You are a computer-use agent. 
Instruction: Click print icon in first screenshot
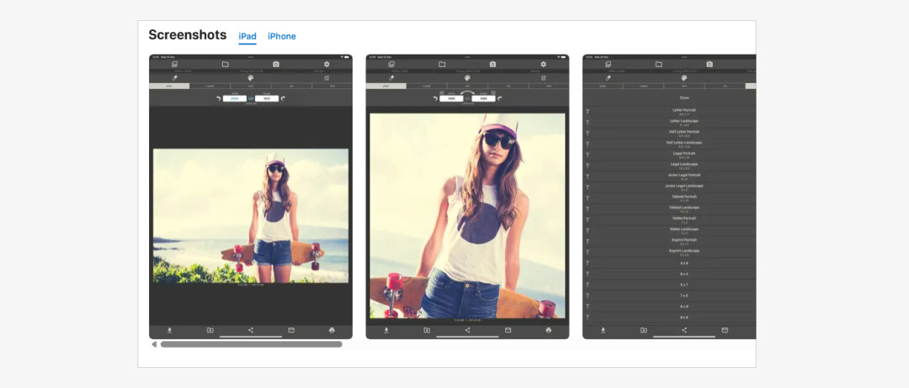pyautogui.click(x=332, y=330)
